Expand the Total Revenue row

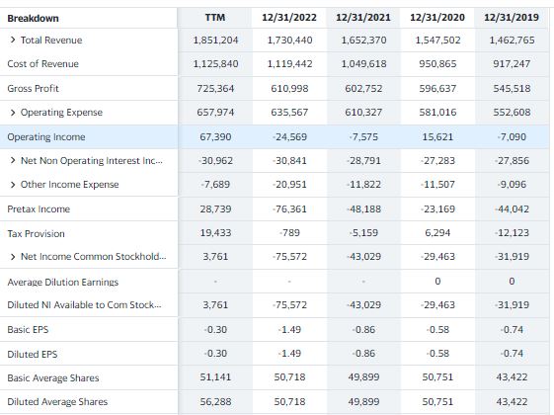pos(13,40)
